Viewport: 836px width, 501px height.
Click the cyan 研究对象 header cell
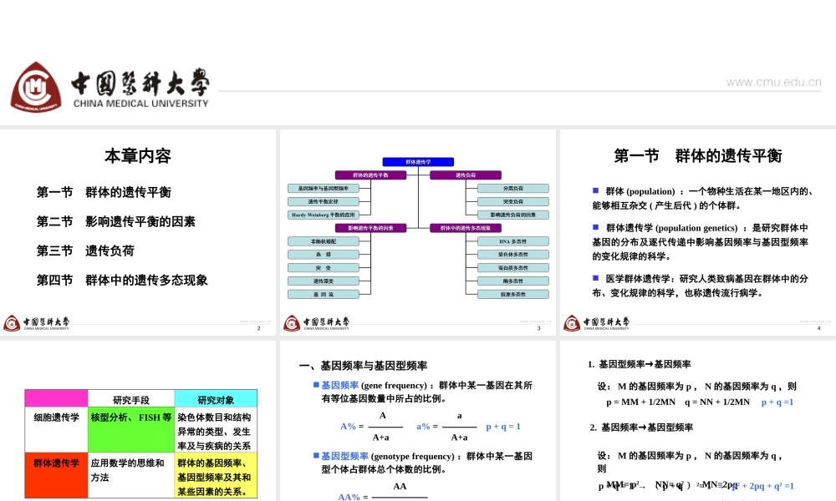pos(216,398)
